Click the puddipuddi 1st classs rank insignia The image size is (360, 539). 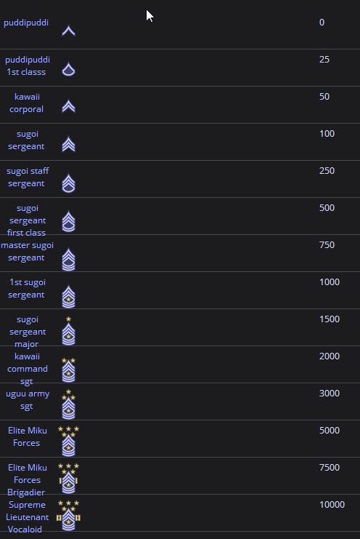coord(68,68)
